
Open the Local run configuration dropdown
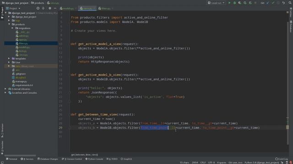pos(216,3)
